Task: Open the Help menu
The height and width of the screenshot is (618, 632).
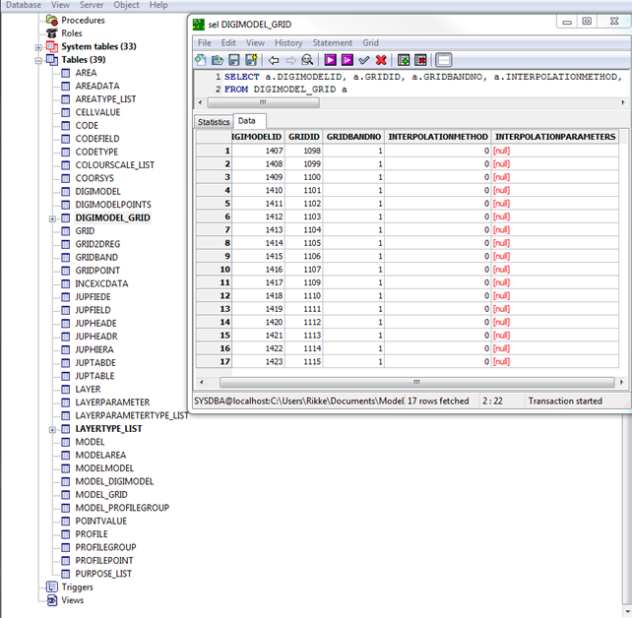Action: click(x=158, y=5)
